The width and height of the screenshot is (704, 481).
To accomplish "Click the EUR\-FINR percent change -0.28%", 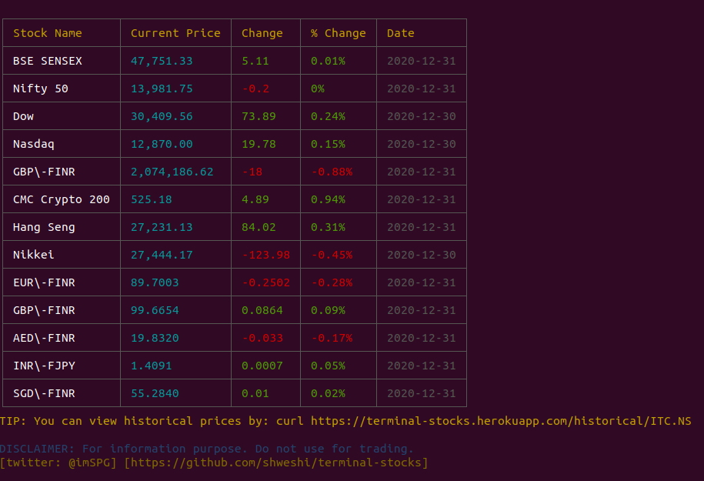I will 331,282.
